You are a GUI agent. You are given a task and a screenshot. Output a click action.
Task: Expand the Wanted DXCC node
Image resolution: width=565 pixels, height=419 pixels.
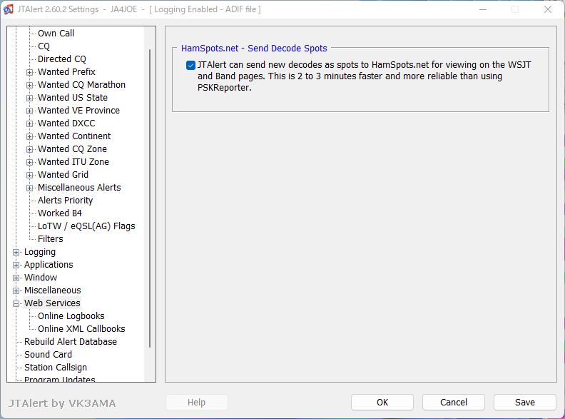point(30,123)
